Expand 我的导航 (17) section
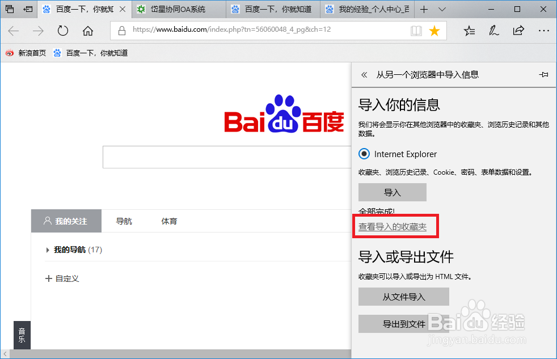The height and width of the screenshot is (359, 557). tap(74, 250)
